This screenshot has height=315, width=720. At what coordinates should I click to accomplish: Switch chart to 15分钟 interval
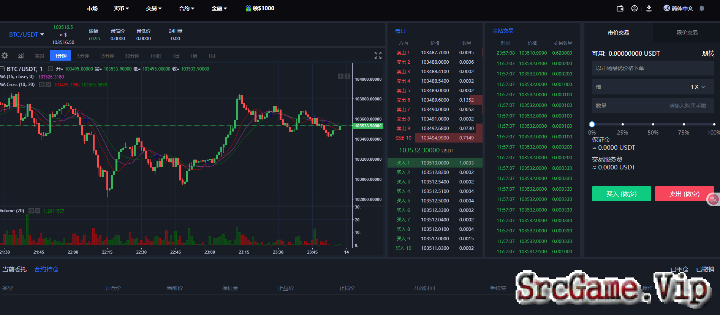[x=107, y=56]
